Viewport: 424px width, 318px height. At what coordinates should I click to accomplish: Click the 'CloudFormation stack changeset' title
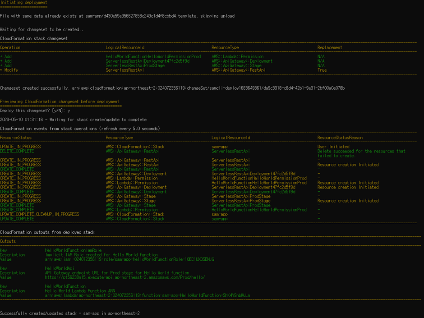tap(34, 38)
